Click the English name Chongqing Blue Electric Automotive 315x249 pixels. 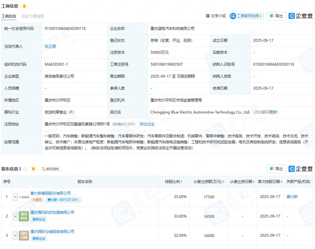[200, 112]
